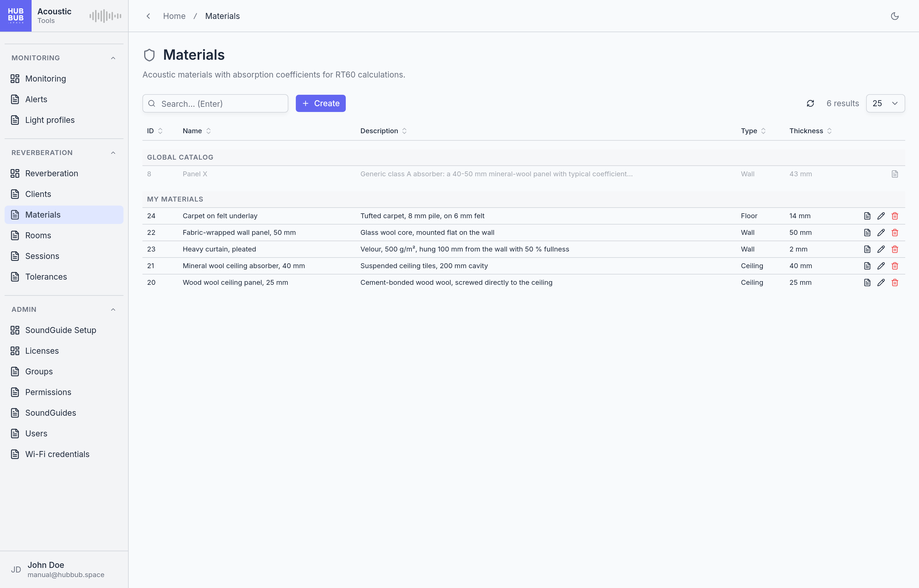This screenshot has width=919, height=588.
Task: Edit Carpet on felt underlay material
Action: click(881, 216)
